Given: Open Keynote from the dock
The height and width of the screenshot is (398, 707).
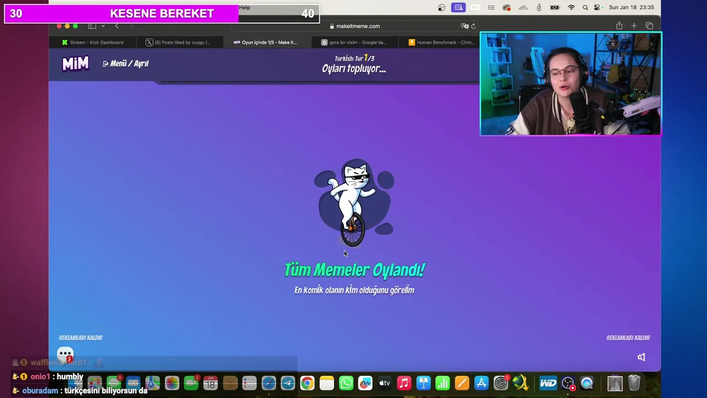Looking at the screenshot, I should 424,383.
